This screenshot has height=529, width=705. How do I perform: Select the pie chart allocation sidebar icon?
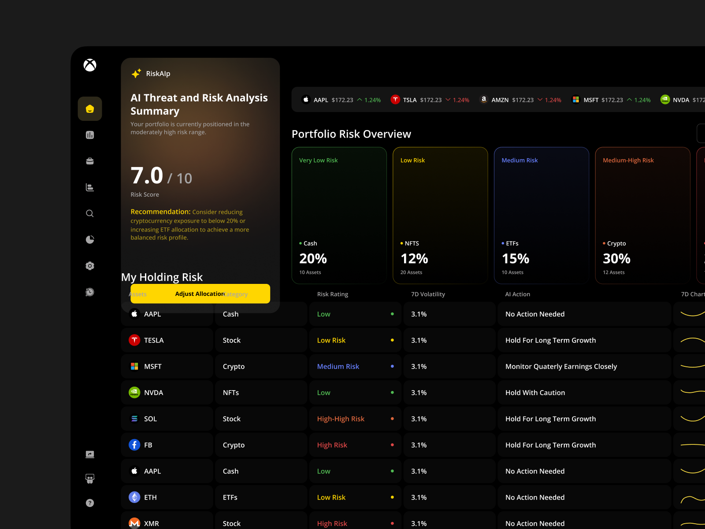pyautogui.click(x=89, y=239)
